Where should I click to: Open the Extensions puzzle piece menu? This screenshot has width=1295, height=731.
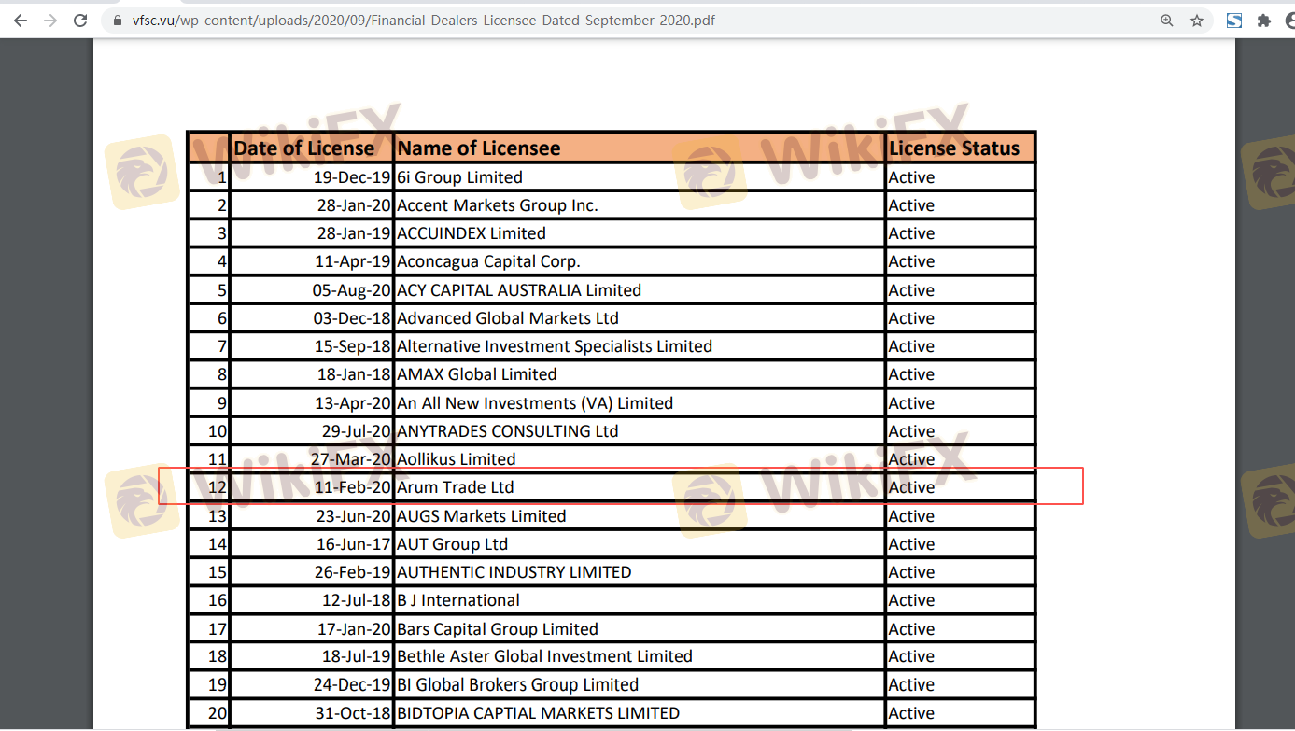click(x=1264, y=20)
